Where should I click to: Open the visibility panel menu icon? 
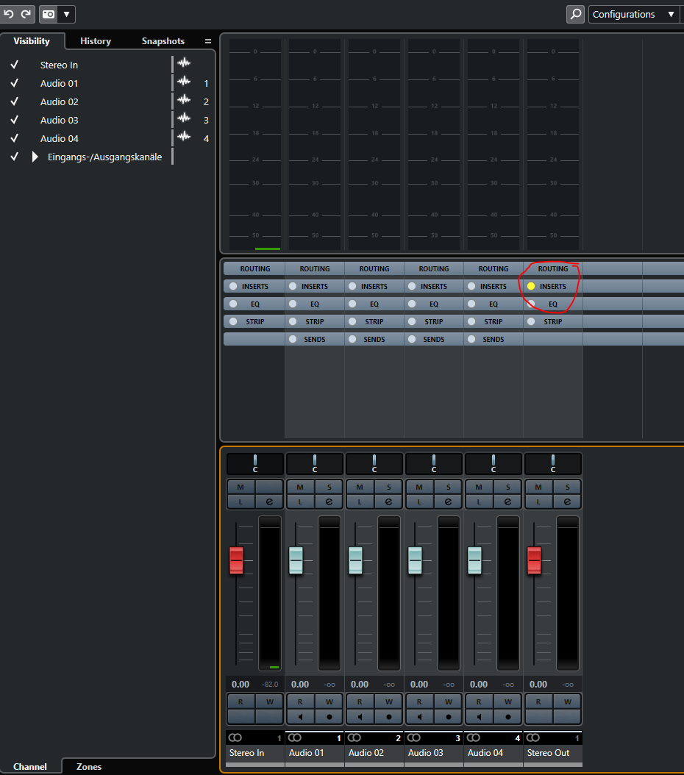coord(208,41)
